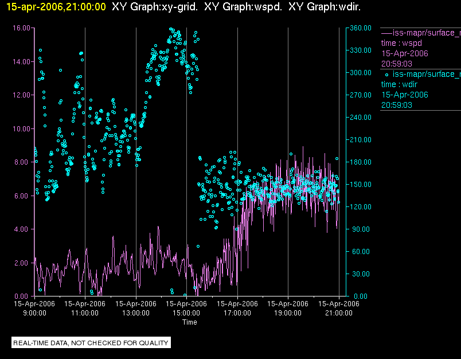Click the 19:00:00 x-axis time label

pyautogui.click(x=287, y=313)
